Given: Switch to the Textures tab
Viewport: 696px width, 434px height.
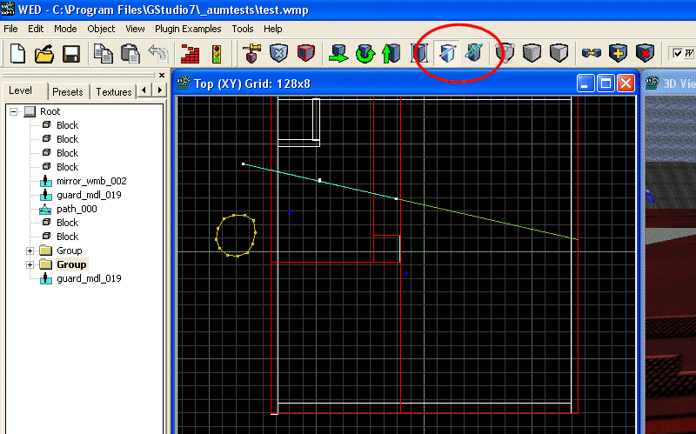Looking at the screenshot, I should coord(113,92).
